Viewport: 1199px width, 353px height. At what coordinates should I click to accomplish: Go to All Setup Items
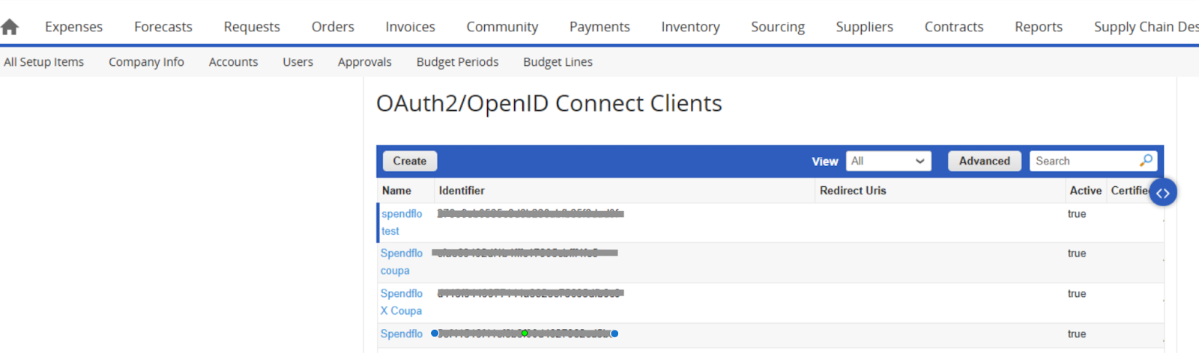click(x=43, y=62)
